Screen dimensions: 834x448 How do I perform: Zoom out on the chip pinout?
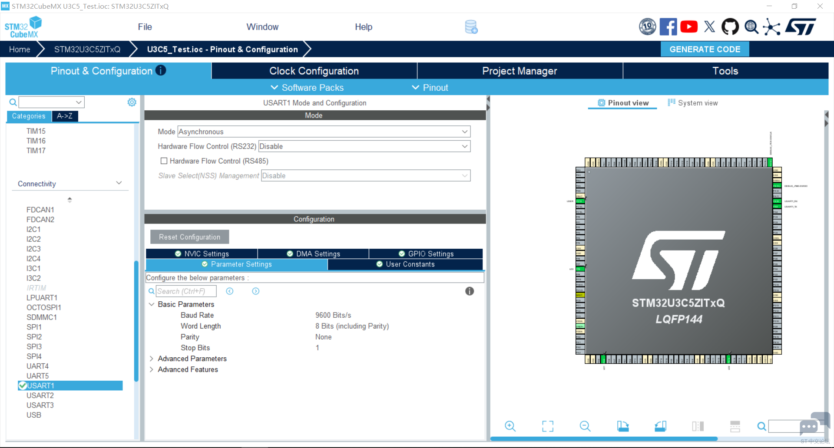pos(585,426)
